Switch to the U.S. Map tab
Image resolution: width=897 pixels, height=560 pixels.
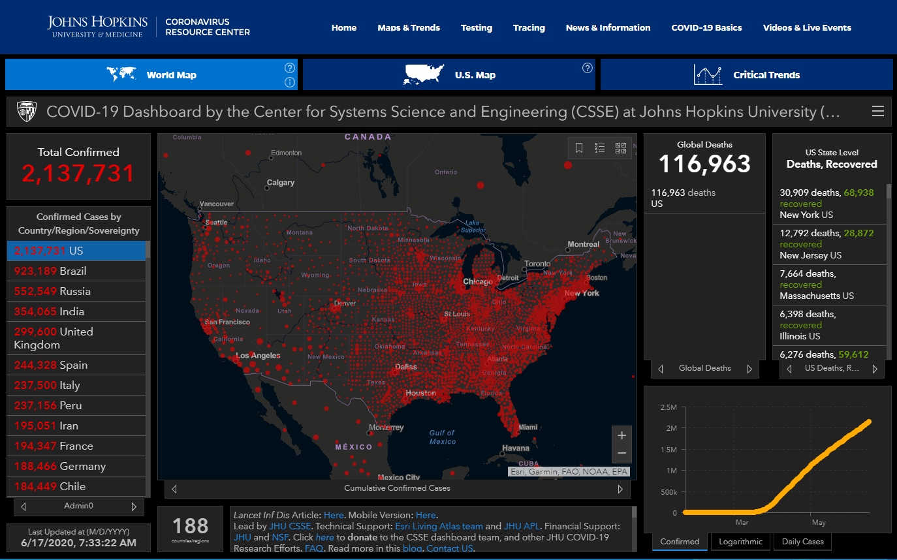[449, 74]
